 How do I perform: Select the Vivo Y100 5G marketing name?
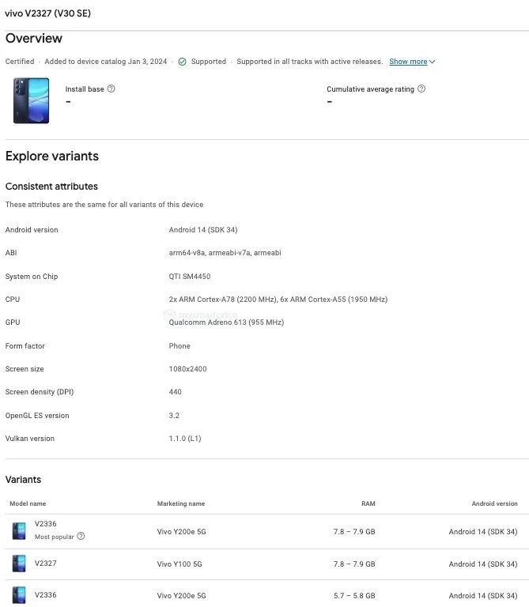pyautogui.click(x=179, y=564)
